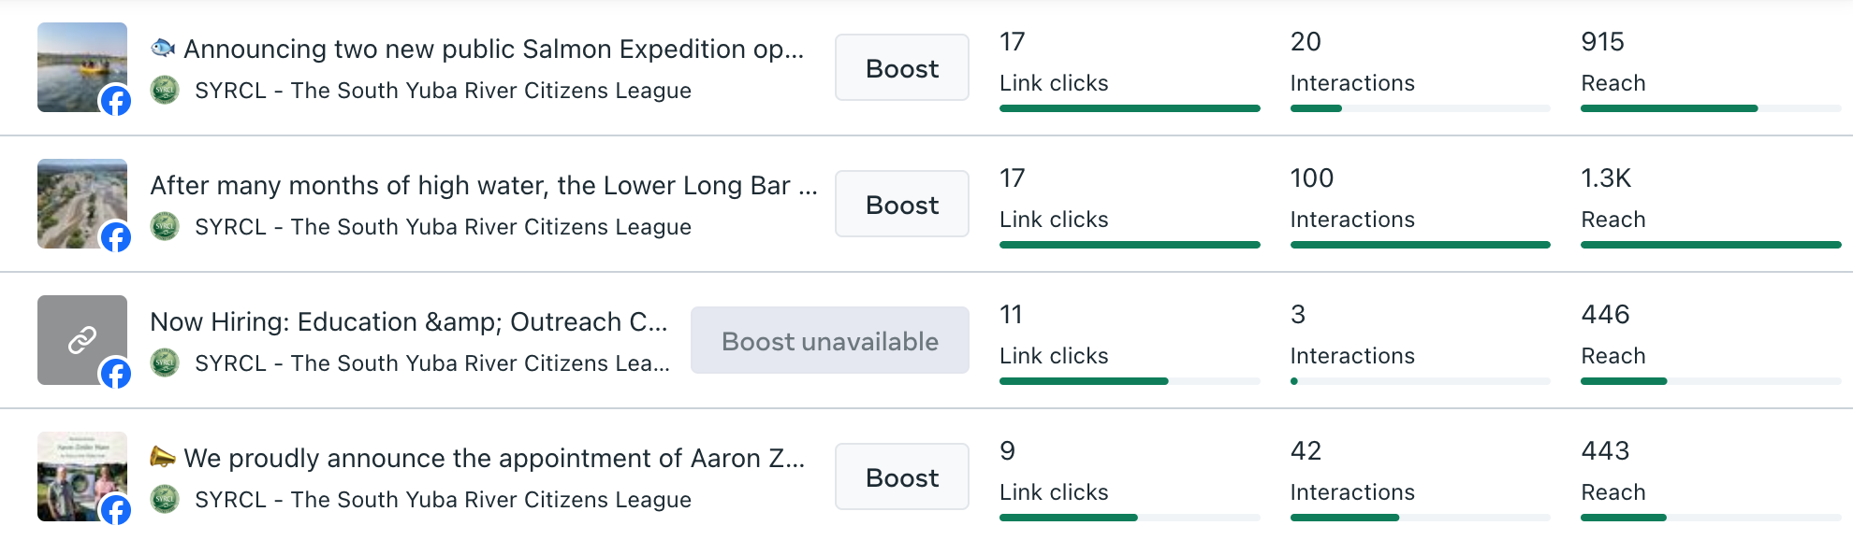
Task: Click Boost for the Aaron appointment post
Action: [x=901, y=477]
